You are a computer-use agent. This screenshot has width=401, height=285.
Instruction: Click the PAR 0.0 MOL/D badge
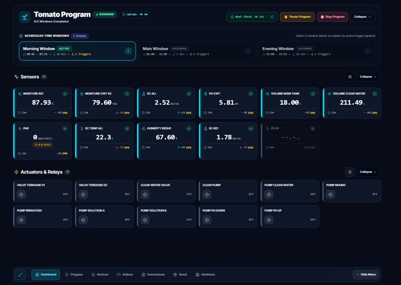pos(43,145)
